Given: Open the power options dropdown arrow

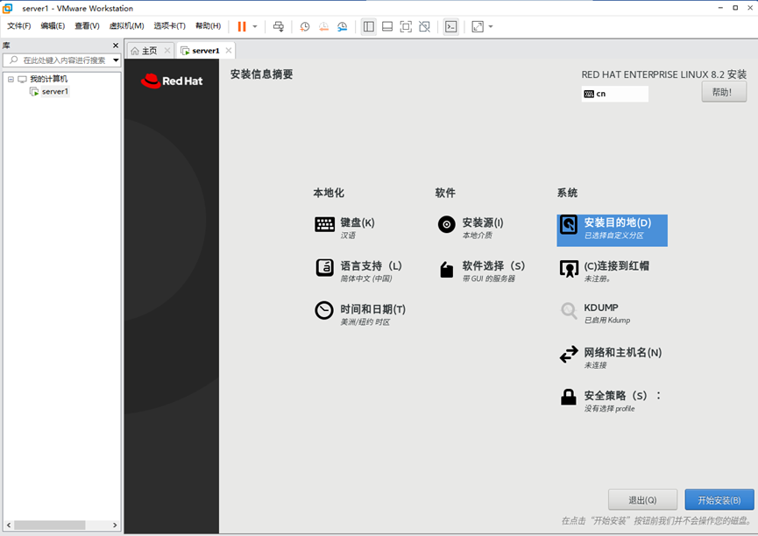Looking at the screenshot, I should (x=255, y=26).
